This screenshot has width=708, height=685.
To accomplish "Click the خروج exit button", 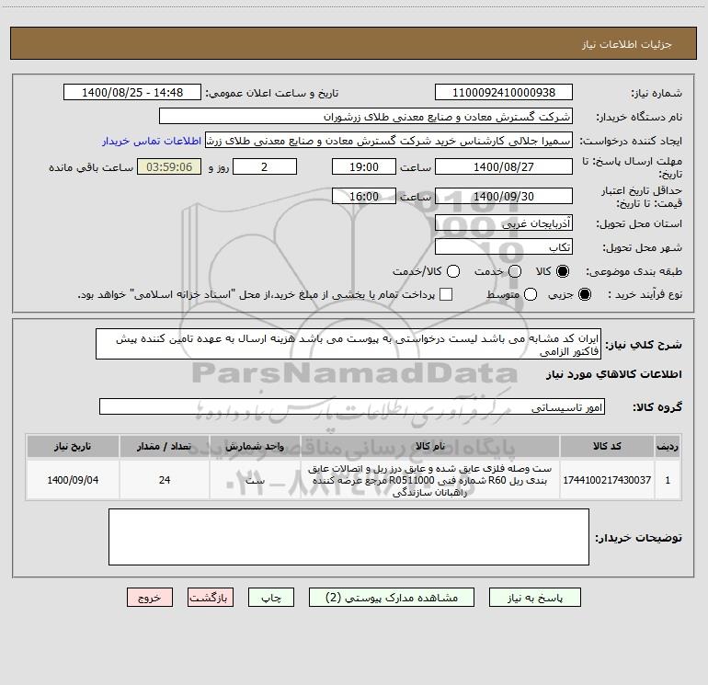I will (150, 598).
